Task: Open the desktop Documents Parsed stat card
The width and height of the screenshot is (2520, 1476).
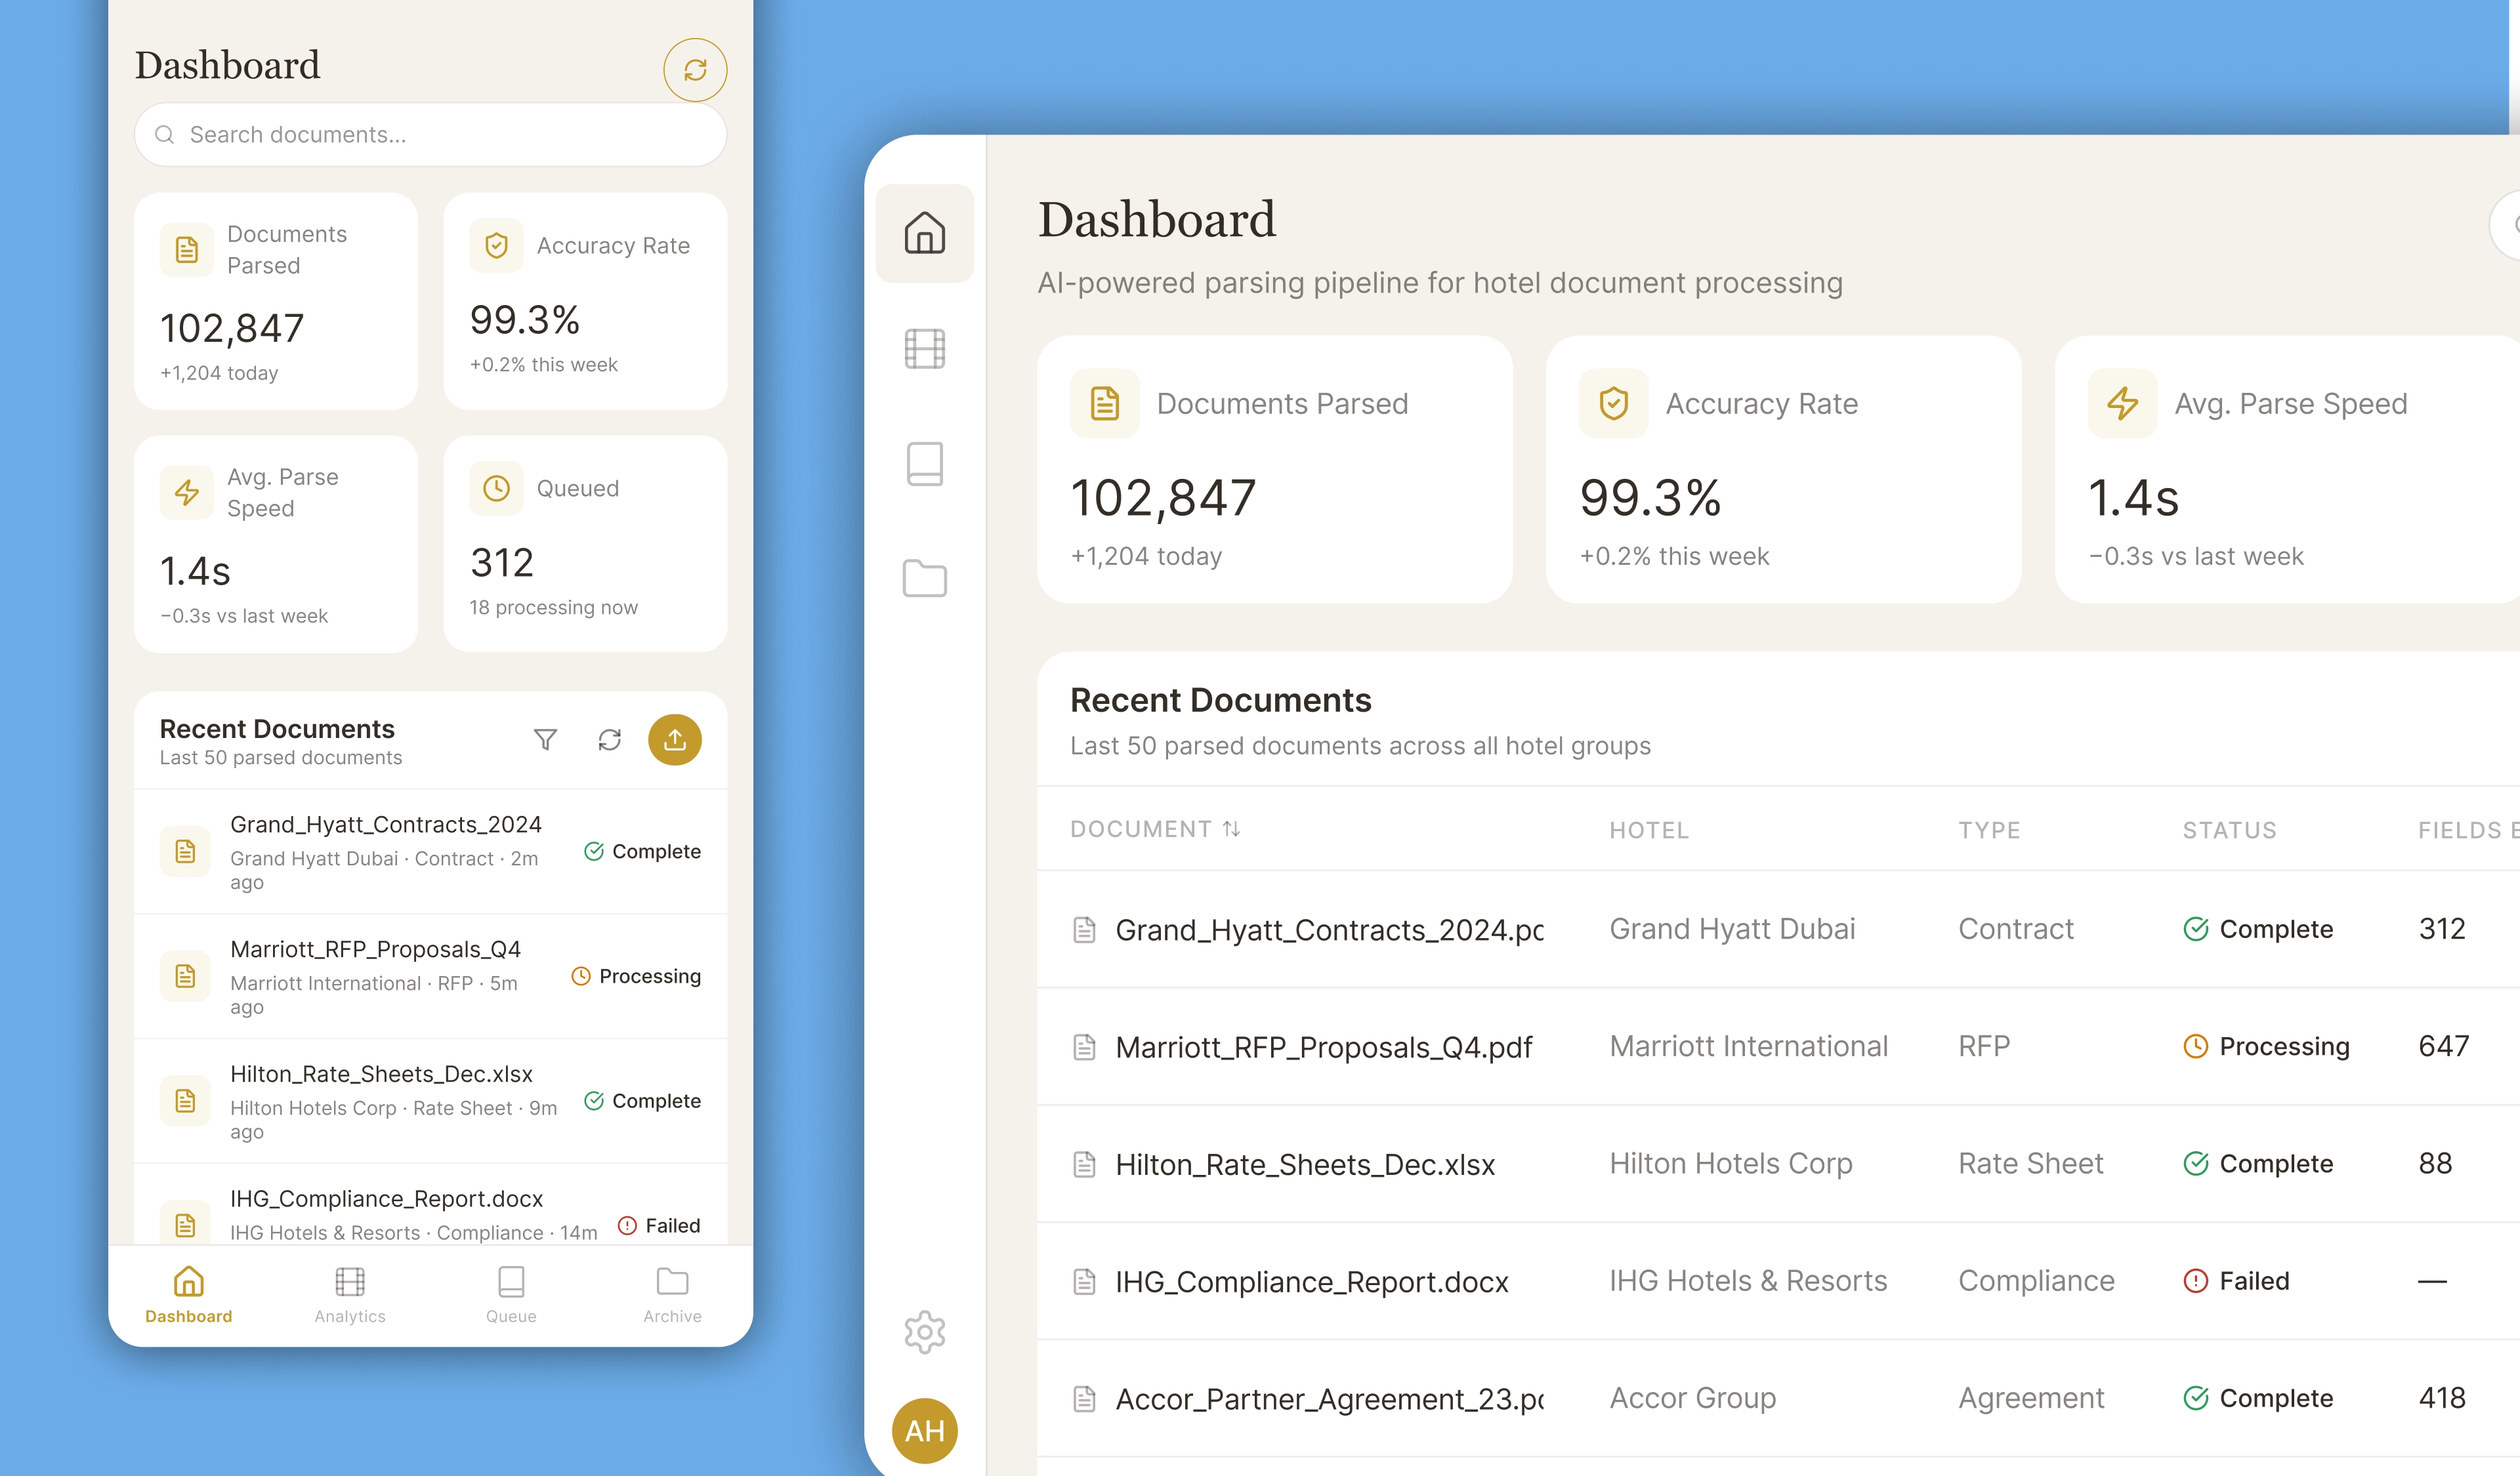Action: pos(1275,470)
